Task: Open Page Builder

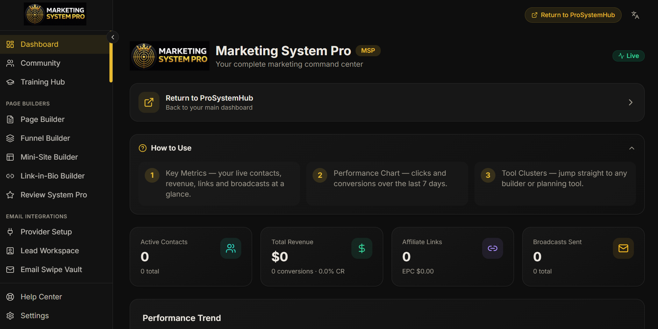Action: point(55,119)
